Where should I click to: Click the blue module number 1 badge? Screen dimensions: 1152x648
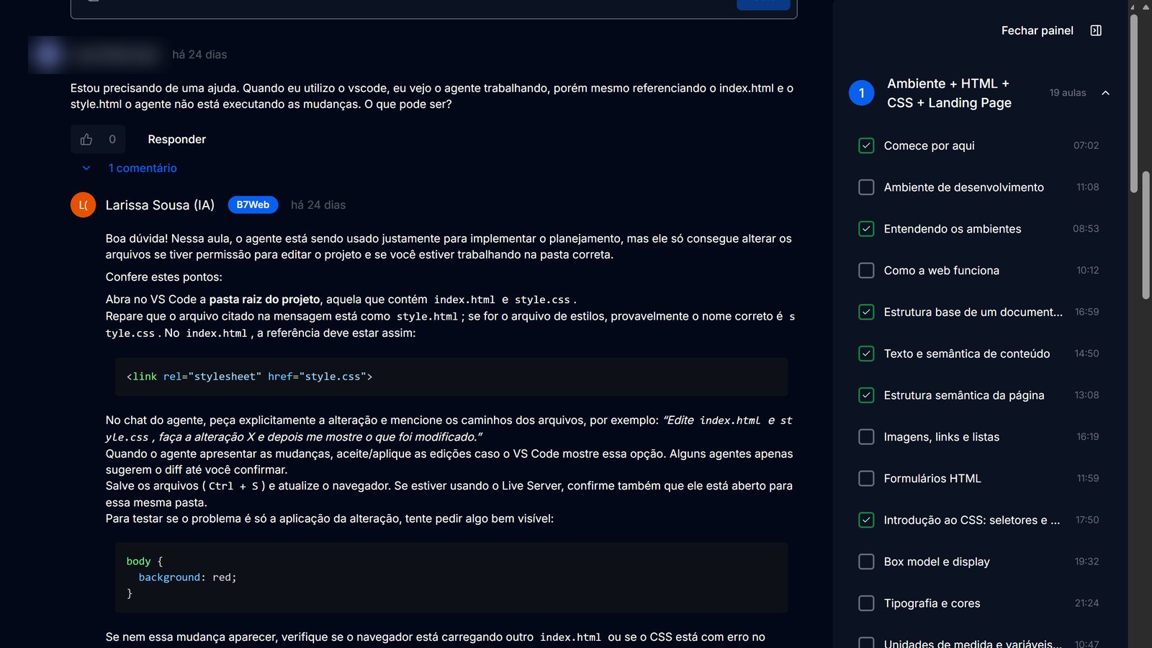(861, 93)
